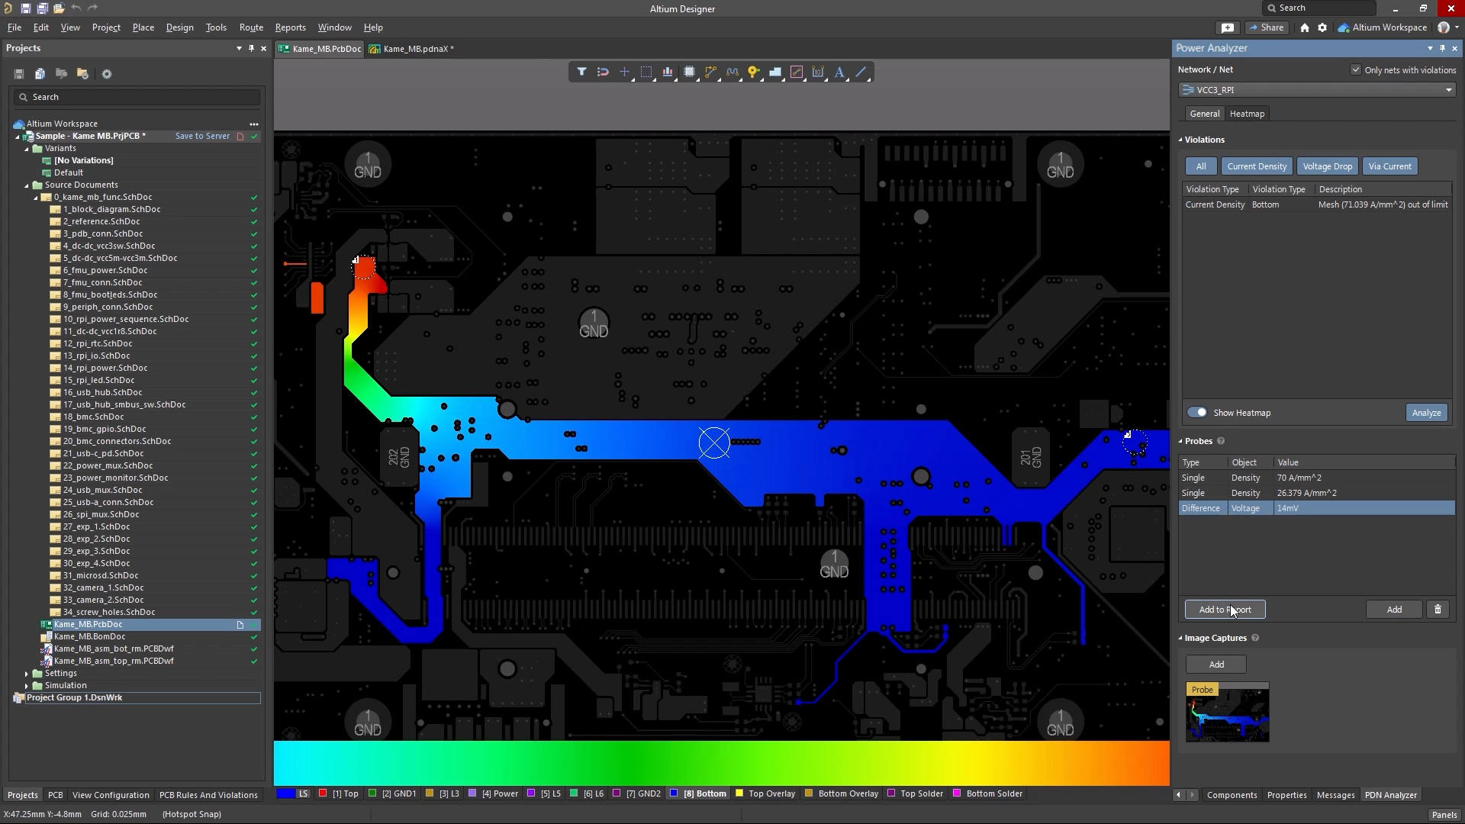
Task: Open the Probes help question mark
Action: pyautogui.click(x=1221, y=441)
